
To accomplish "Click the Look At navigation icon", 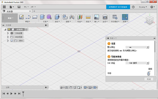I will [x=67, y=87].
